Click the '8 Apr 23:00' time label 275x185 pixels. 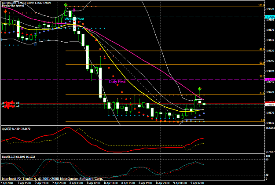pyautogui.click(x=163, y=183)
